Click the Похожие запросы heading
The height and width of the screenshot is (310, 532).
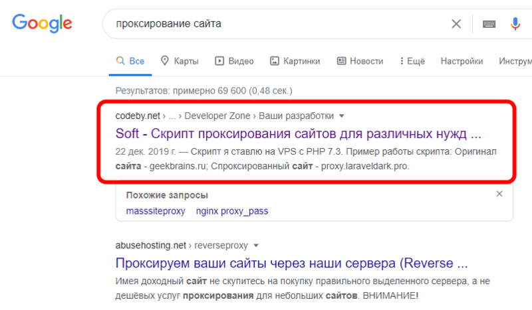pyautogui.click(x=167, y=195)
